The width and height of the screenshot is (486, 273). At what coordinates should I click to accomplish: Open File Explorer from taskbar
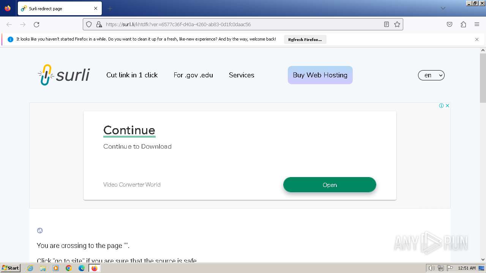coord(43,268)
